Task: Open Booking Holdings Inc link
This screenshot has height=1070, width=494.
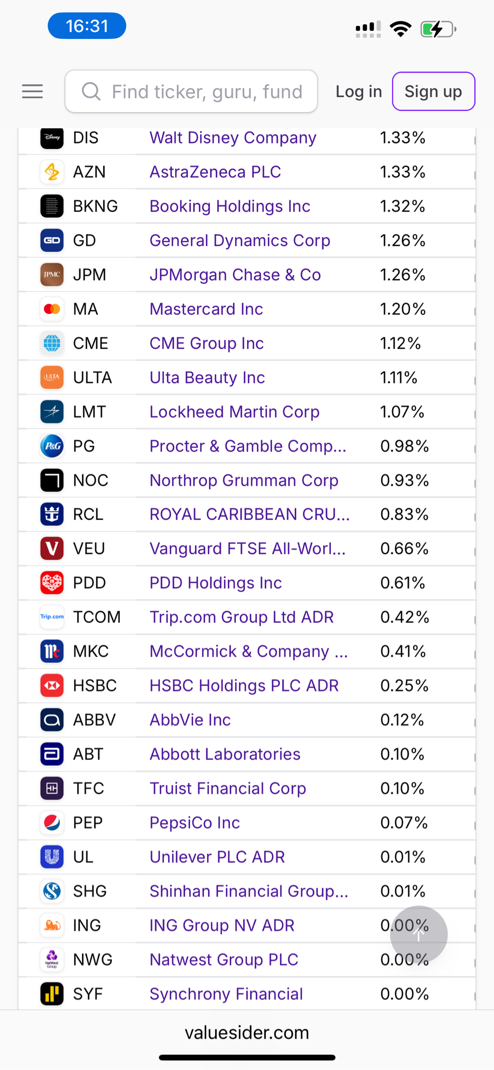Action: (x=230, y=206)
